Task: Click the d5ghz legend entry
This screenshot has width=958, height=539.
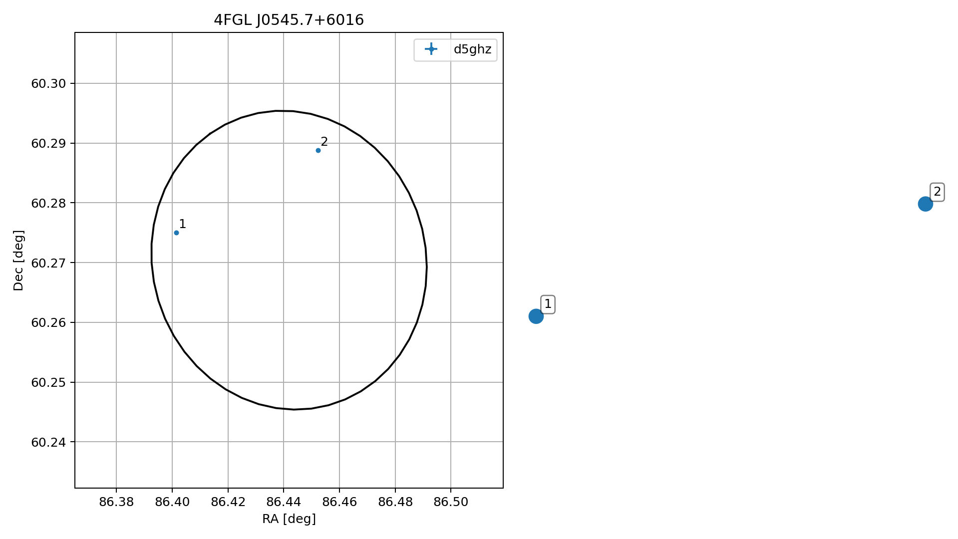Action: [x=455, y=49]
